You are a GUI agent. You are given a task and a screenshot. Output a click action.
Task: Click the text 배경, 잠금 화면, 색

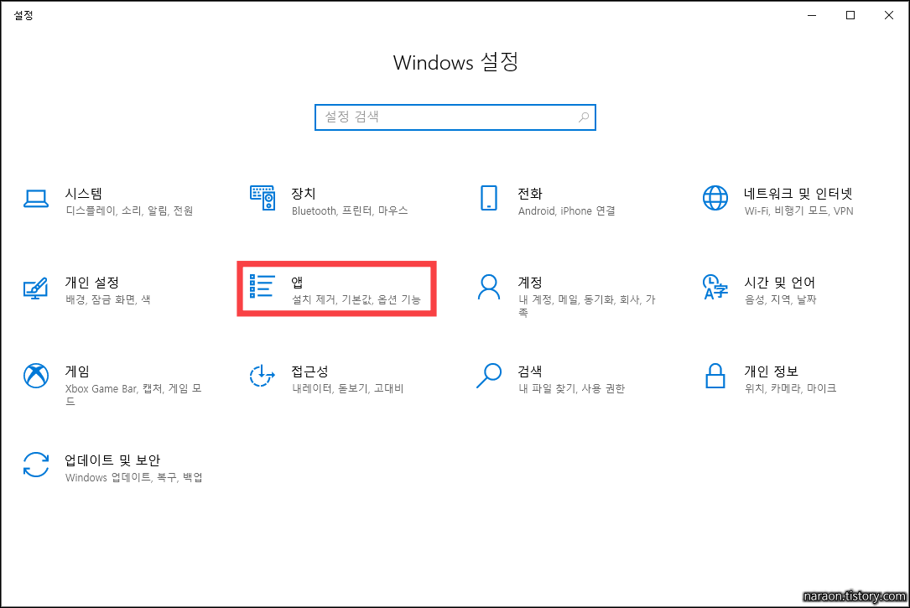tap(108, 299)
